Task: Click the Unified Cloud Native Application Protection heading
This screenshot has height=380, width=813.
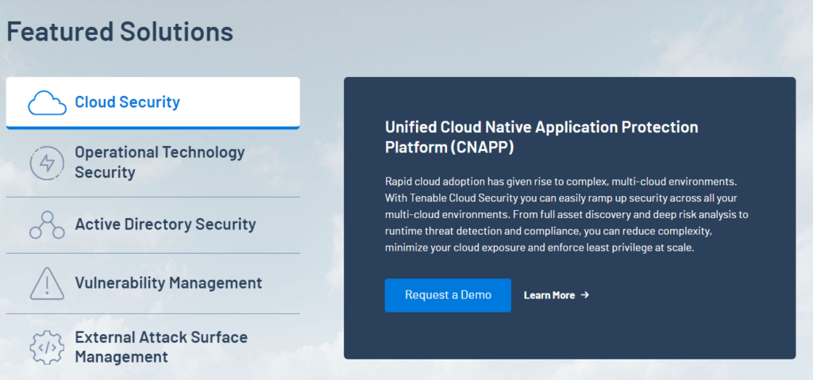Action: pyautogui.click(x=541, y=137)
